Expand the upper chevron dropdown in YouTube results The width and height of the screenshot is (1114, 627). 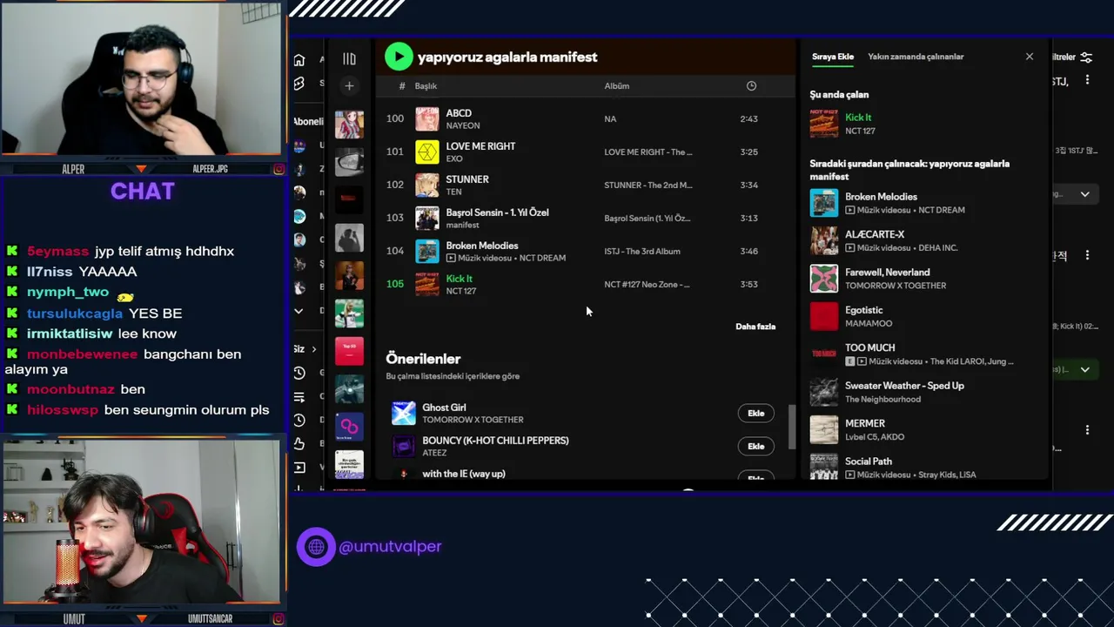[1084, 194]
